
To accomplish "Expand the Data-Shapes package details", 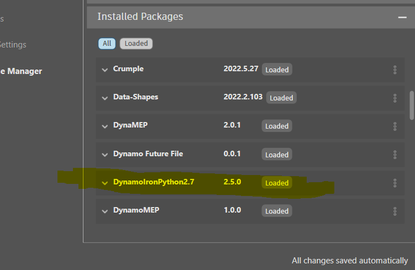I will pyautogui.click(x=105, y=98).
